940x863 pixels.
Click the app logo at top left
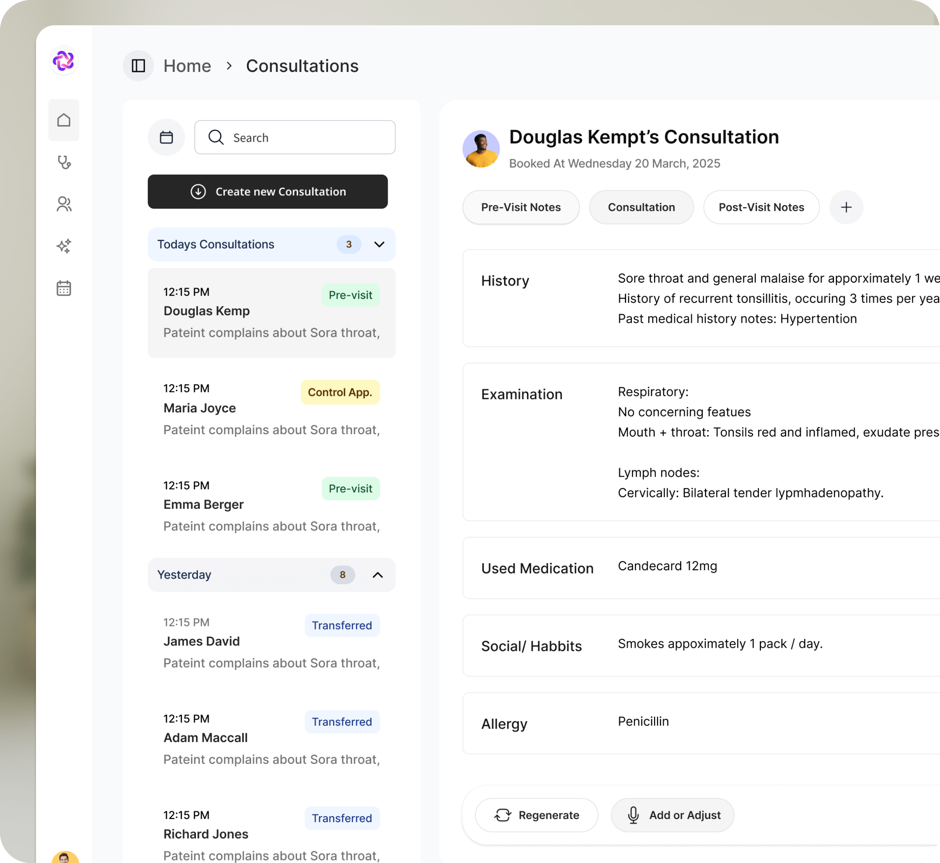[64, 60]
